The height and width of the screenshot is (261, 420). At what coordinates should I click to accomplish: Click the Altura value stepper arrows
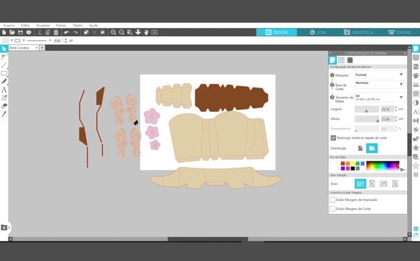pyautogui.click(x=396, y=119)
